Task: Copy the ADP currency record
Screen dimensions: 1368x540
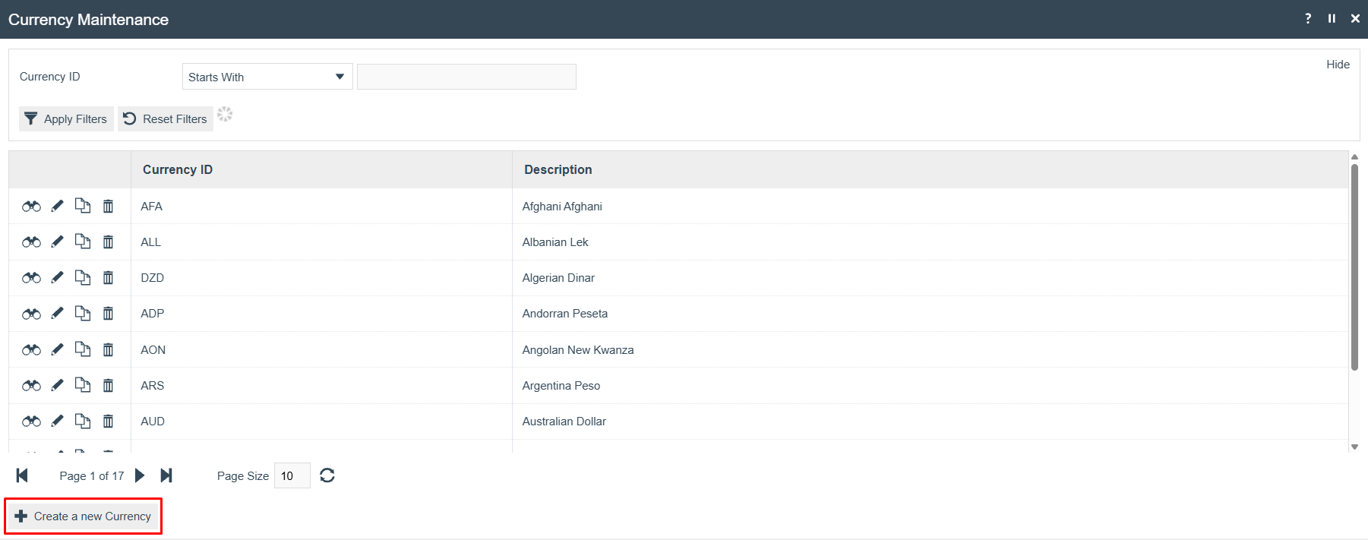Action: (83, 313)
